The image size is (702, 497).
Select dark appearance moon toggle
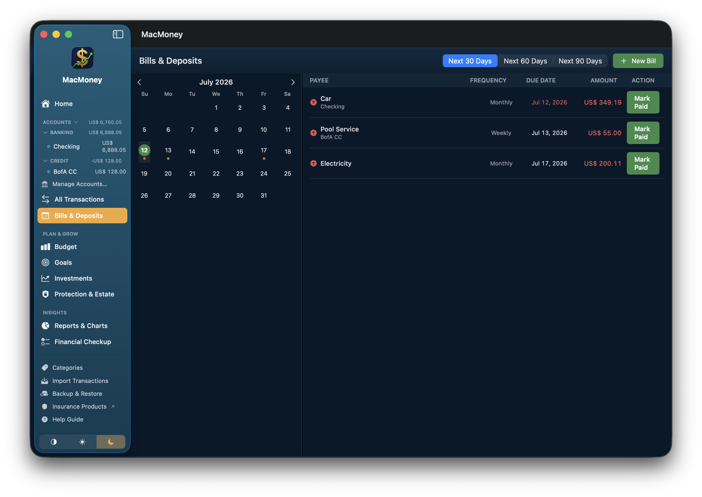pyautogui.click(x=111, y=442)
